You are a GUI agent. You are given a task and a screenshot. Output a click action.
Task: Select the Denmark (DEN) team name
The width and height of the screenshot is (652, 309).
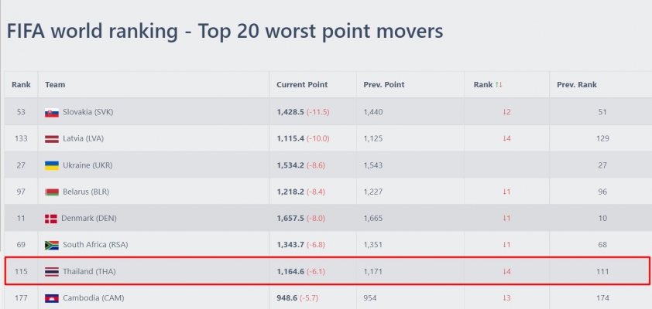tap(88, 218)
